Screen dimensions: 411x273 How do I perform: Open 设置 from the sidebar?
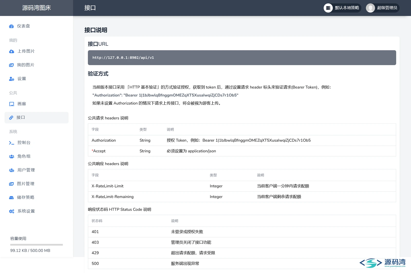click(36, 79)
